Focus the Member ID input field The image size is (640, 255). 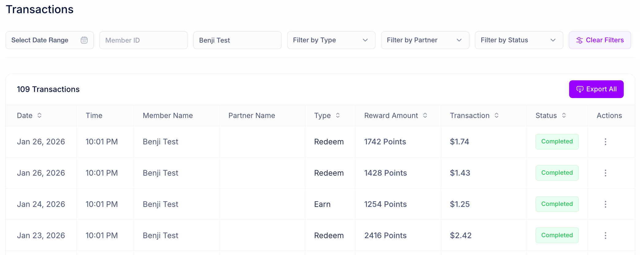[143, 40]
